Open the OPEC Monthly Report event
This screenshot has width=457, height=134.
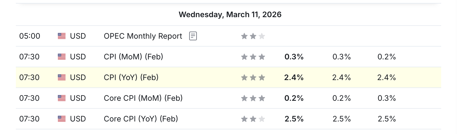click(143, 36)
